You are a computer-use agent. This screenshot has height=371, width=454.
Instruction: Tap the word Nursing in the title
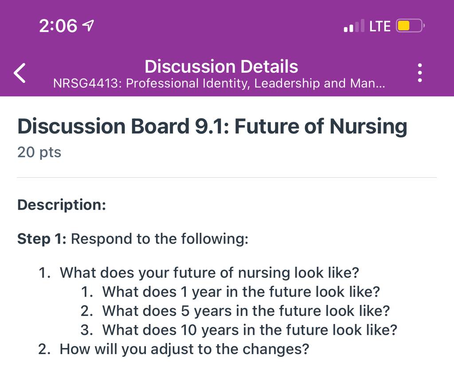pos(368,127)
